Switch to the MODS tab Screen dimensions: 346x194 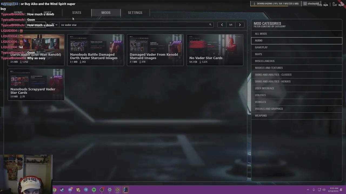click(x=106, y=13)
